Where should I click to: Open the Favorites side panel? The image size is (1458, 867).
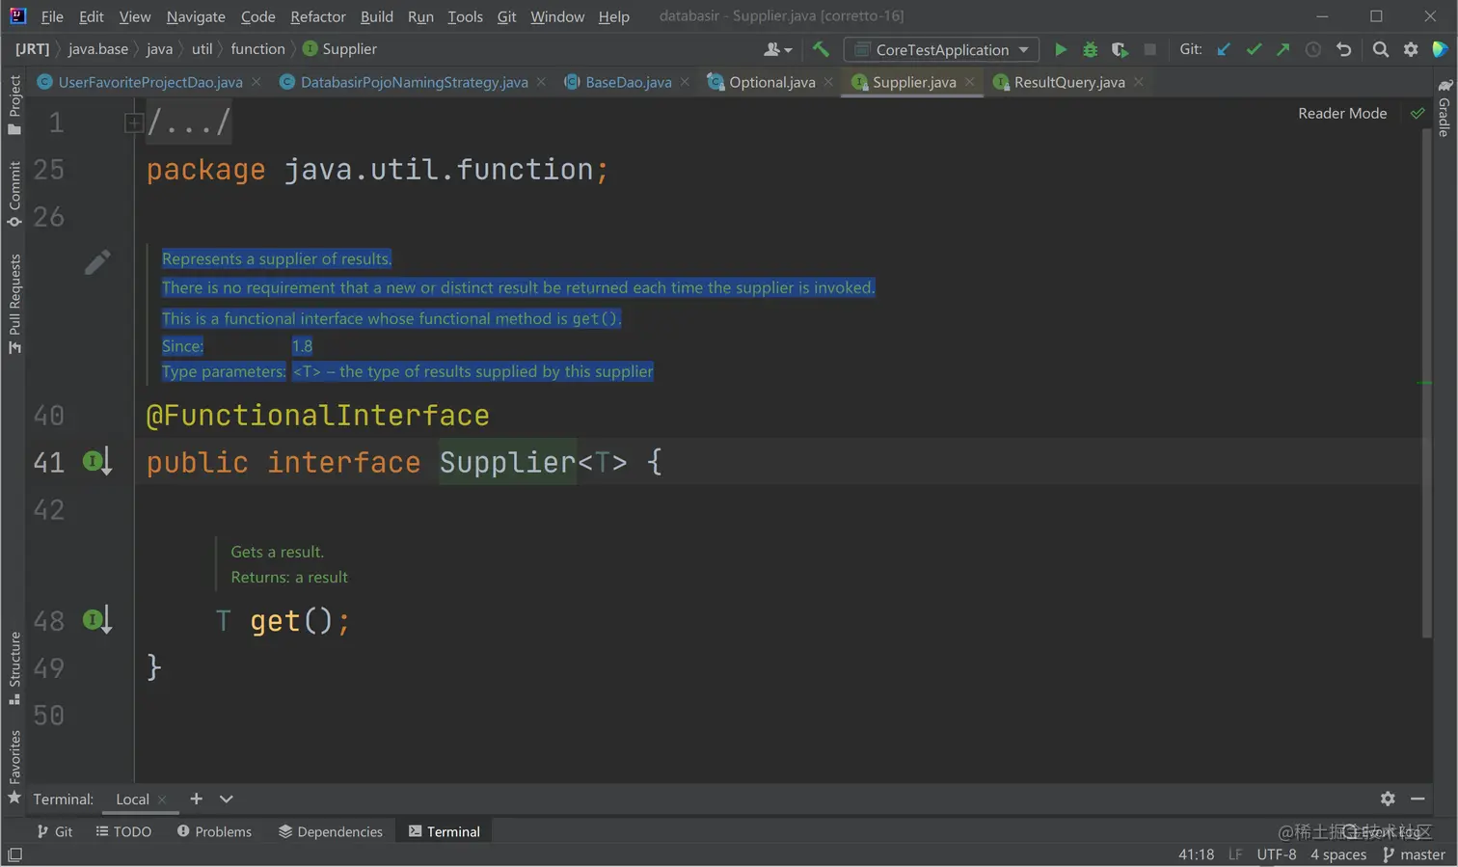coord(14,768)
